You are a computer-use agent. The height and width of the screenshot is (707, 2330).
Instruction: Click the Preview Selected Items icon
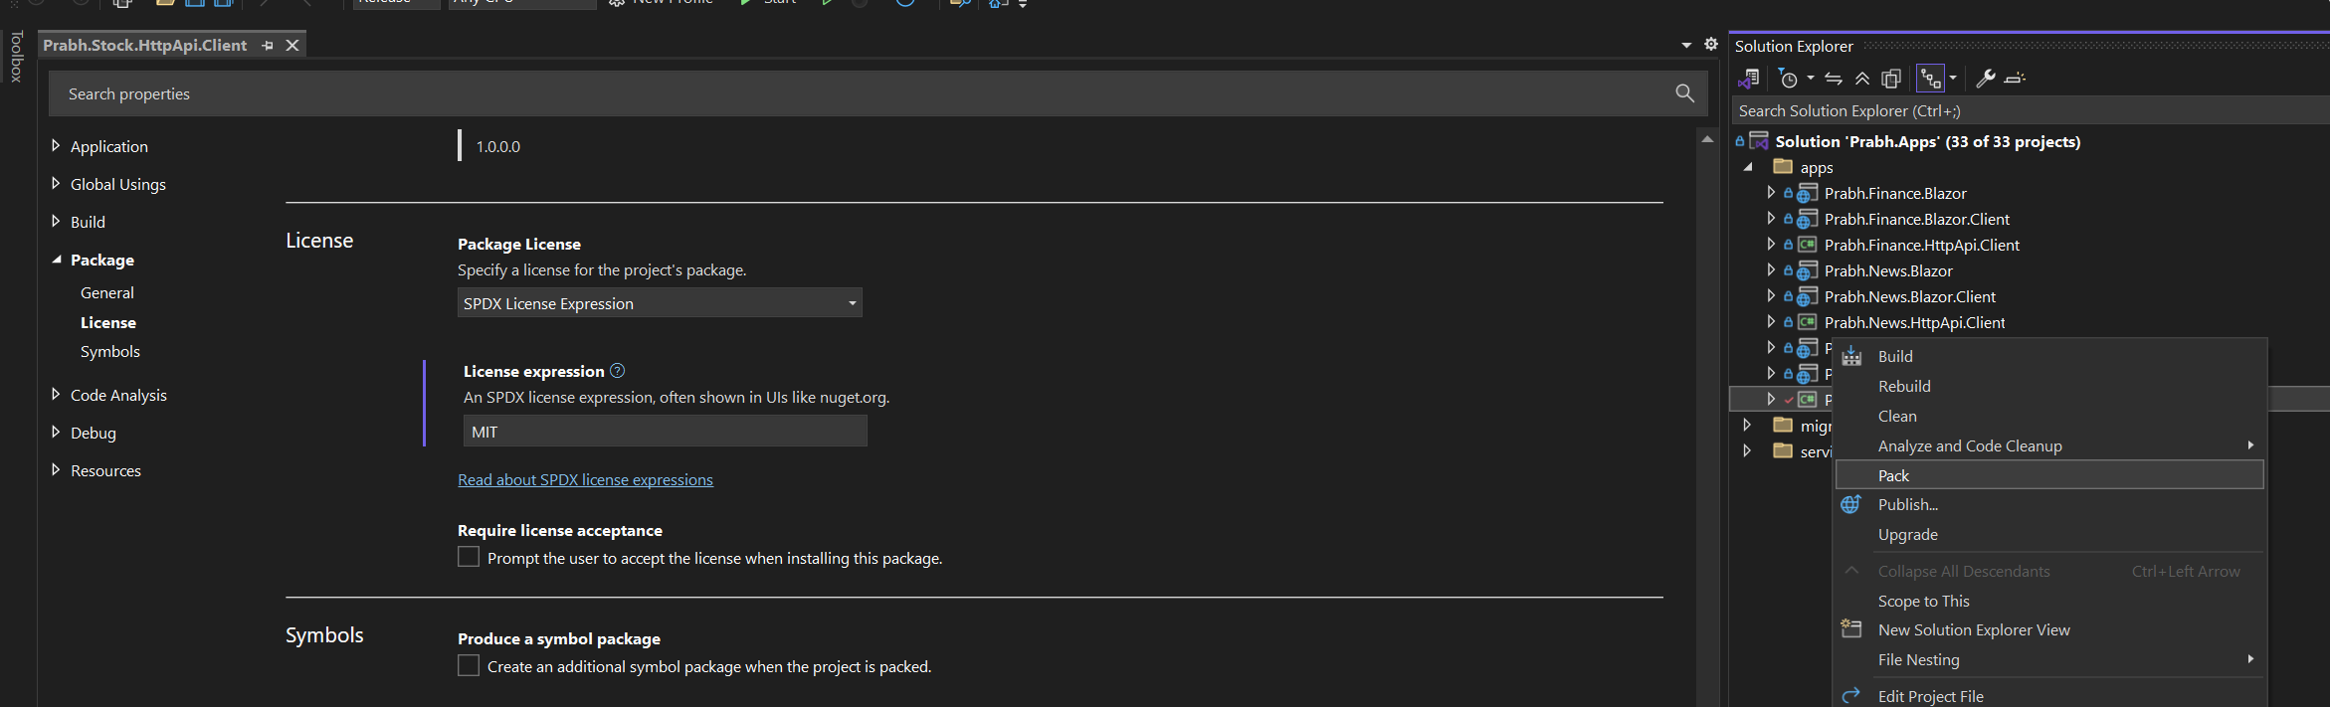2015,78
